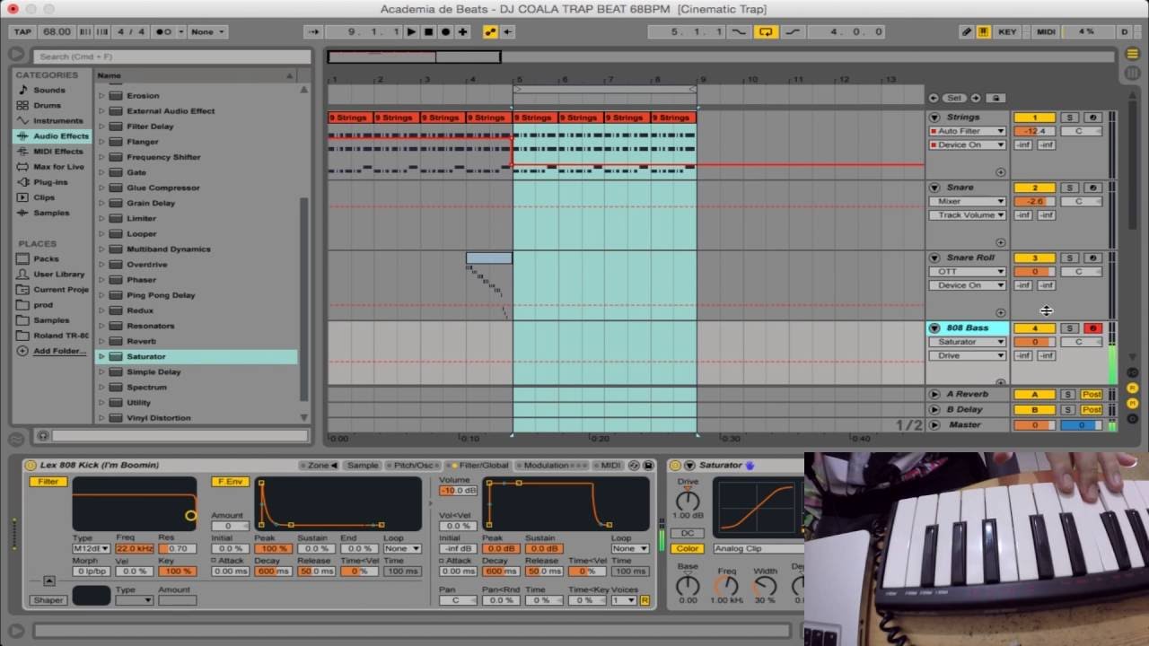The image size is (1149, 646).
Task: Open the User Library place
Action: (x=59, y=275)
